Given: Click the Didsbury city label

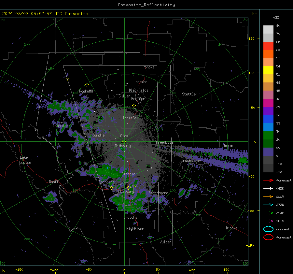Looking at the screenshot, I should [x=123, y=146].
